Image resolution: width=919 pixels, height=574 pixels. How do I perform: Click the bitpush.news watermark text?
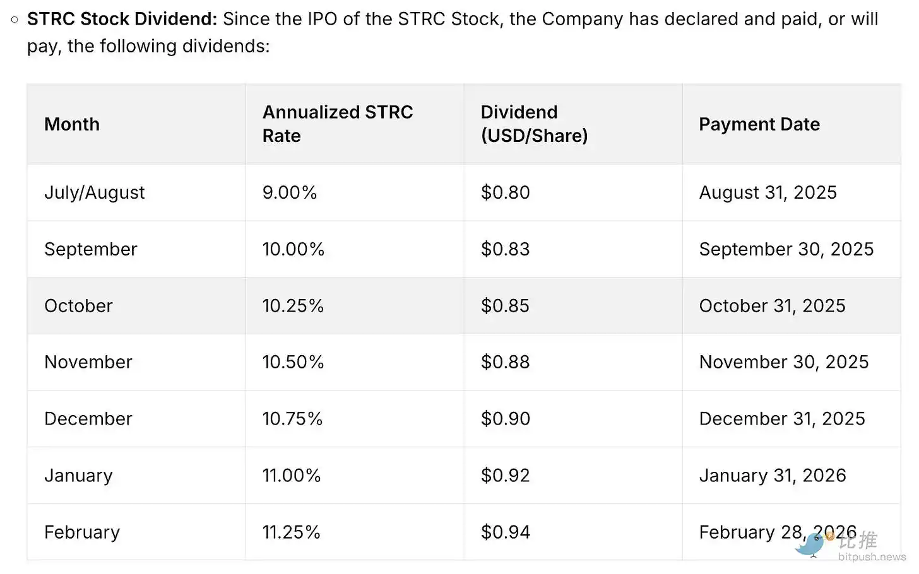872,557
